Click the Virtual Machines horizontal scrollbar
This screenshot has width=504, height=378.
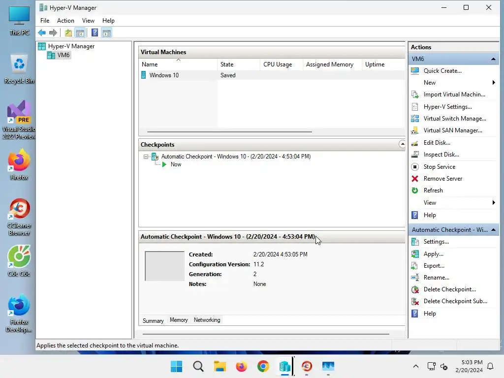(229, 132)
